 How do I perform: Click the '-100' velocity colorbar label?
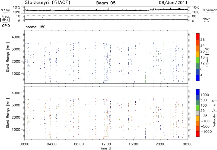[x=205, y=121]
